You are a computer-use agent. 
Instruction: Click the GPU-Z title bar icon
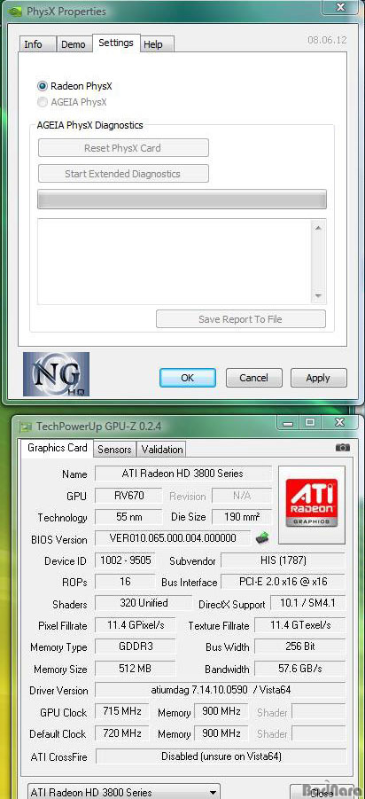[26, 427]
